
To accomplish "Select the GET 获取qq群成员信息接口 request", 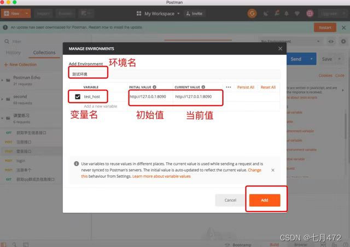I will (31, 179).
